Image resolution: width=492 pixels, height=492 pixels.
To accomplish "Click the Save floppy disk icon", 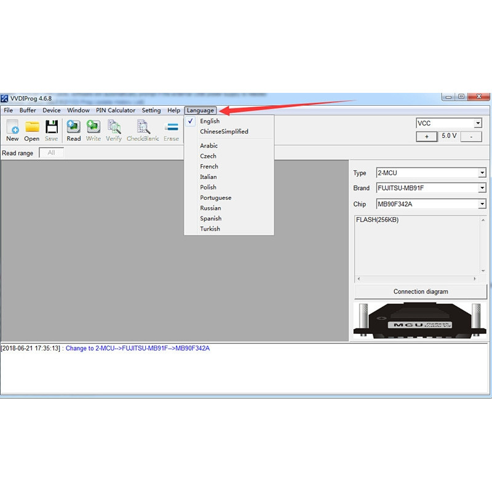I will click(52, 130).
